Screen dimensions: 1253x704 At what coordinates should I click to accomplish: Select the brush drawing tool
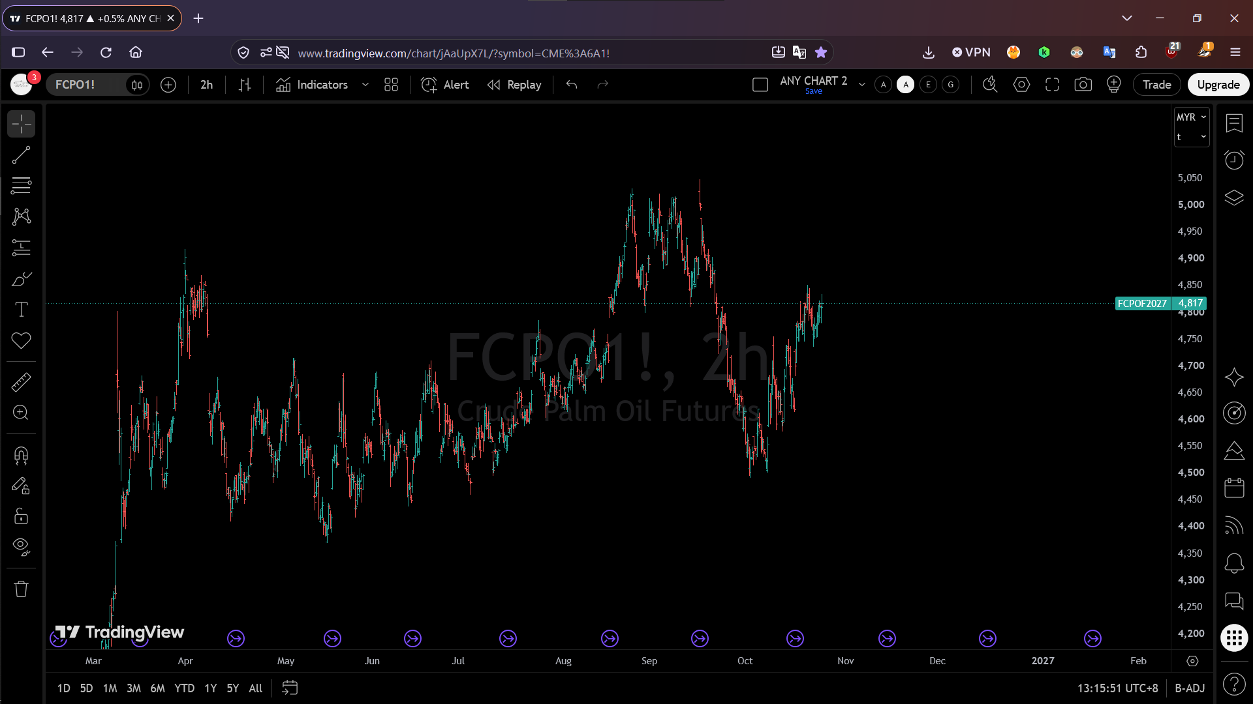[x=21, y=279]
